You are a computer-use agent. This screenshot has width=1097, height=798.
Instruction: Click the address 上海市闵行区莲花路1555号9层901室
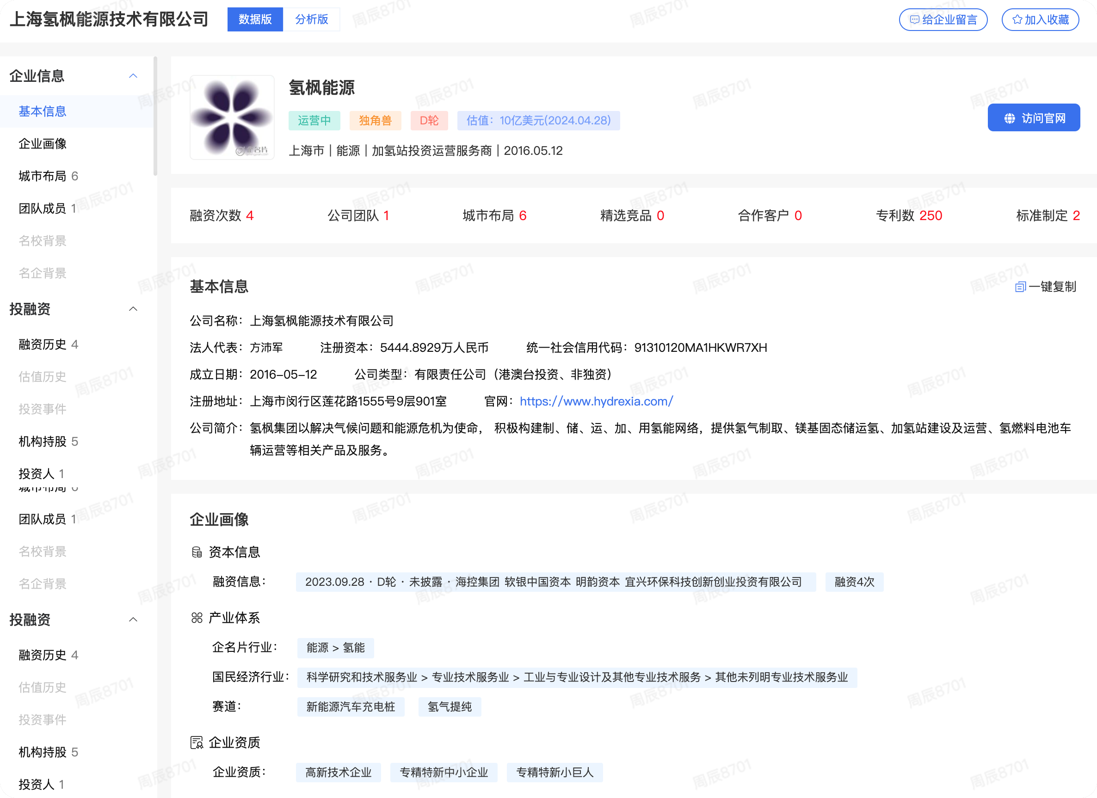click(x=348, y=401)
